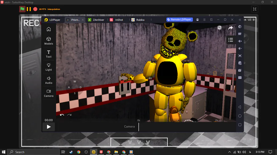Open LDPlayer multi-instance add icon
This screenshot has width=277, height=155.
point(240,70)
